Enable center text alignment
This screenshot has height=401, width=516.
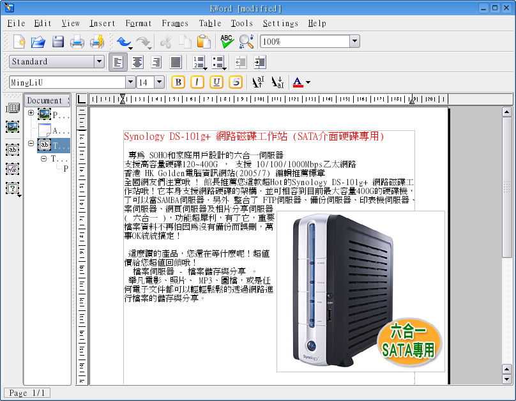click(137, 62)
